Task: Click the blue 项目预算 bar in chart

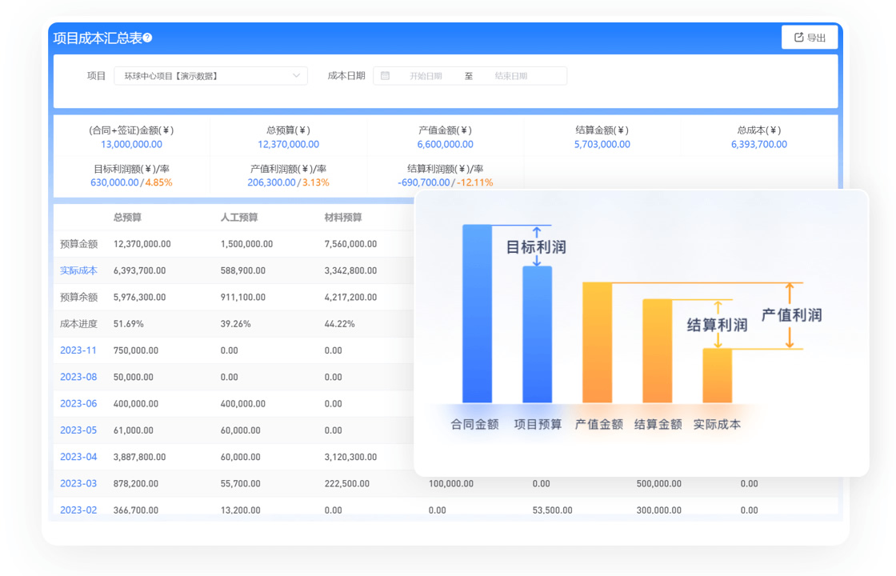Action: 537,334
